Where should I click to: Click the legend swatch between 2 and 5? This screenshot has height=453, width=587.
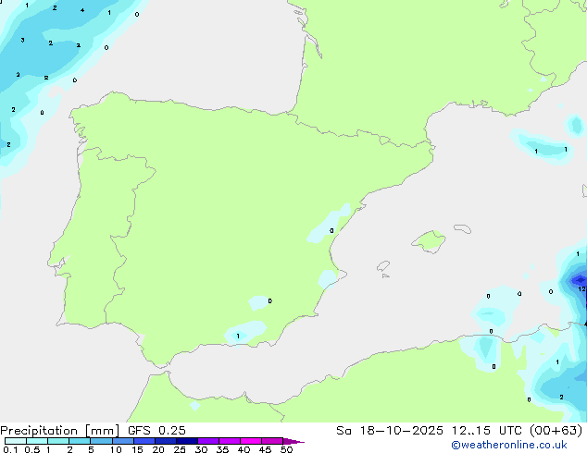point(80,441)
